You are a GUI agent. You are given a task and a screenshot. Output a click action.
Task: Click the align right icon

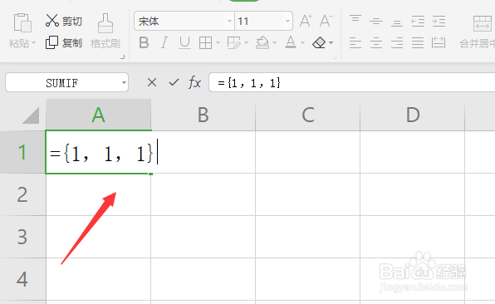(x=397, y=42)
